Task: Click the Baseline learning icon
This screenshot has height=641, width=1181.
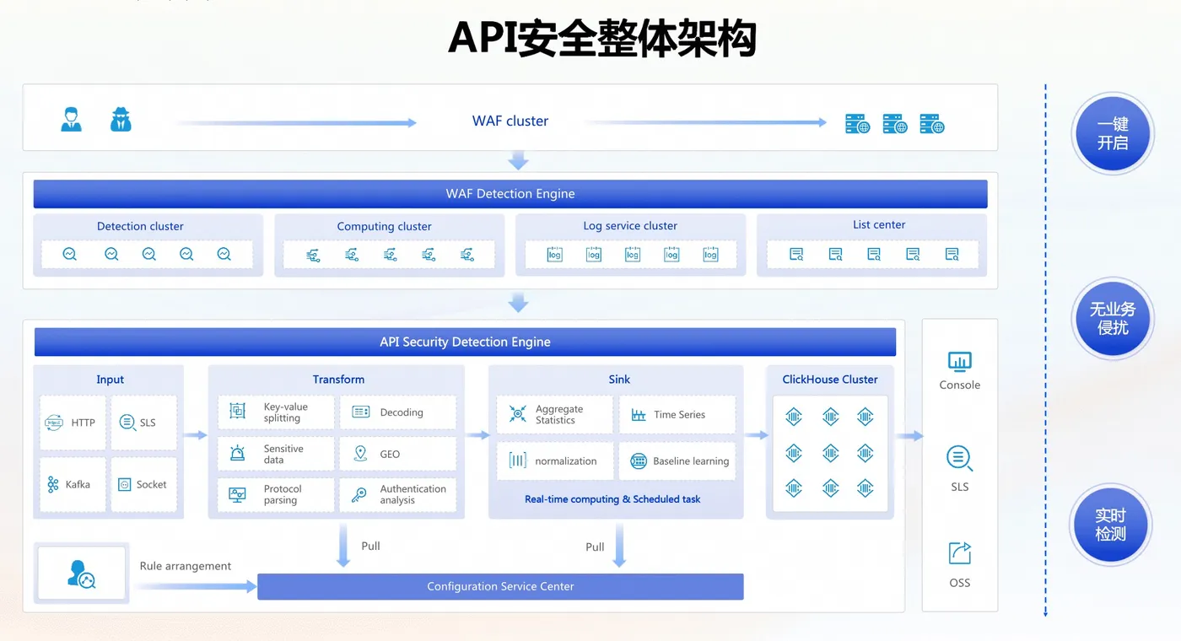Action: coord(639,461)
